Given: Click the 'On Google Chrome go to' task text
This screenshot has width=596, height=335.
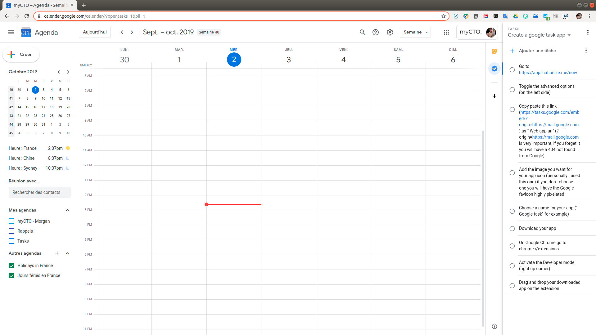Looking at the screenshot, I should 543,246.
